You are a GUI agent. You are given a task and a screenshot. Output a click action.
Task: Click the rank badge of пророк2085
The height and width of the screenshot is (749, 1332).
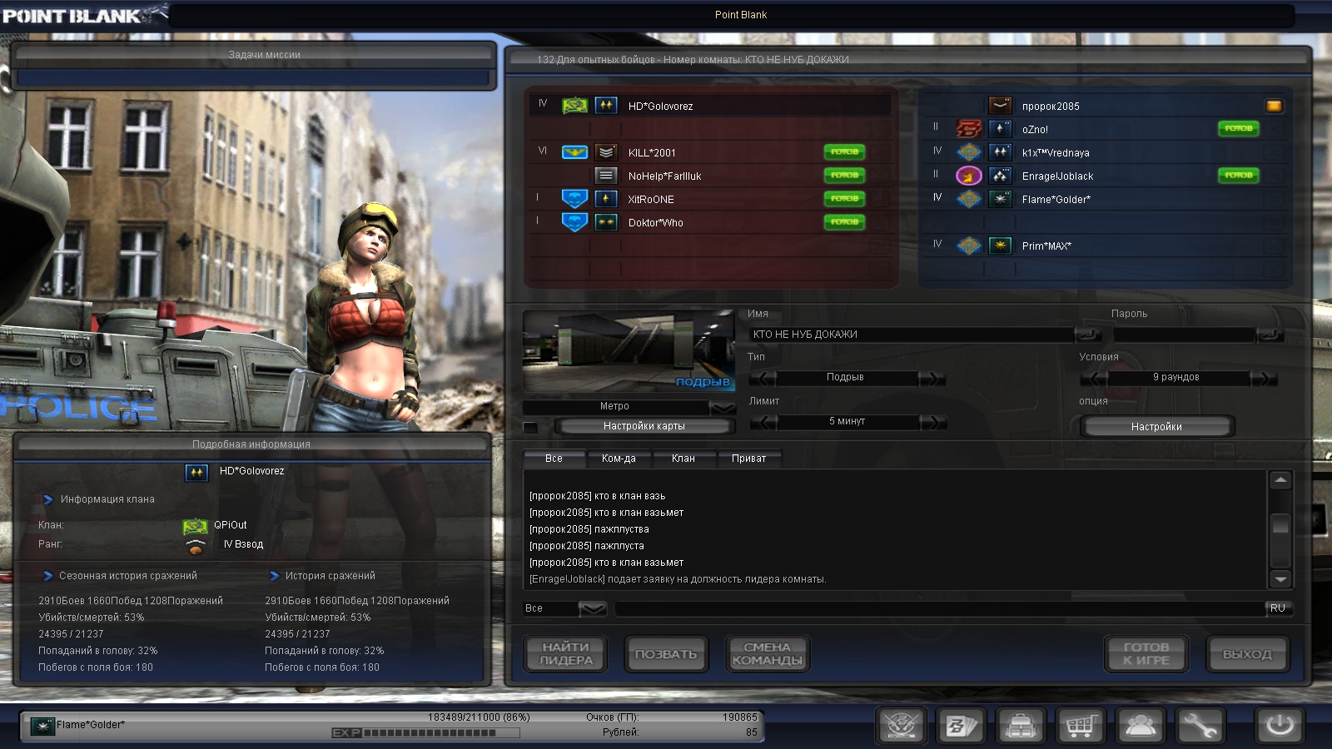[1000, 106]
